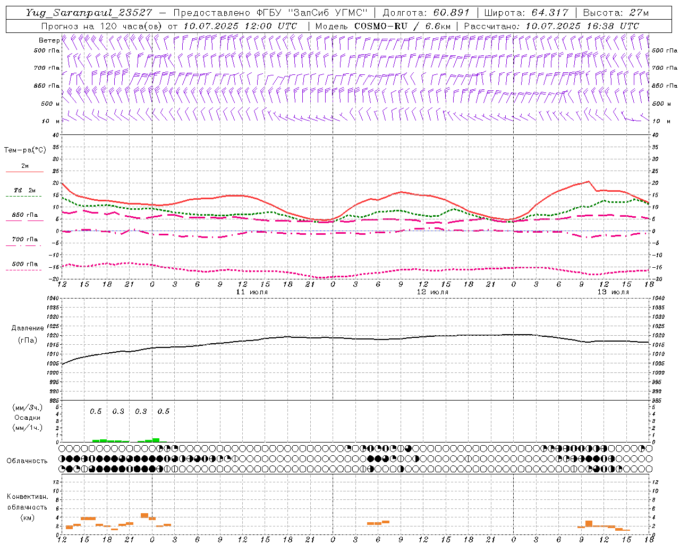
Task: Select the 850 гПа temperature legend entry
Action: 24,215
